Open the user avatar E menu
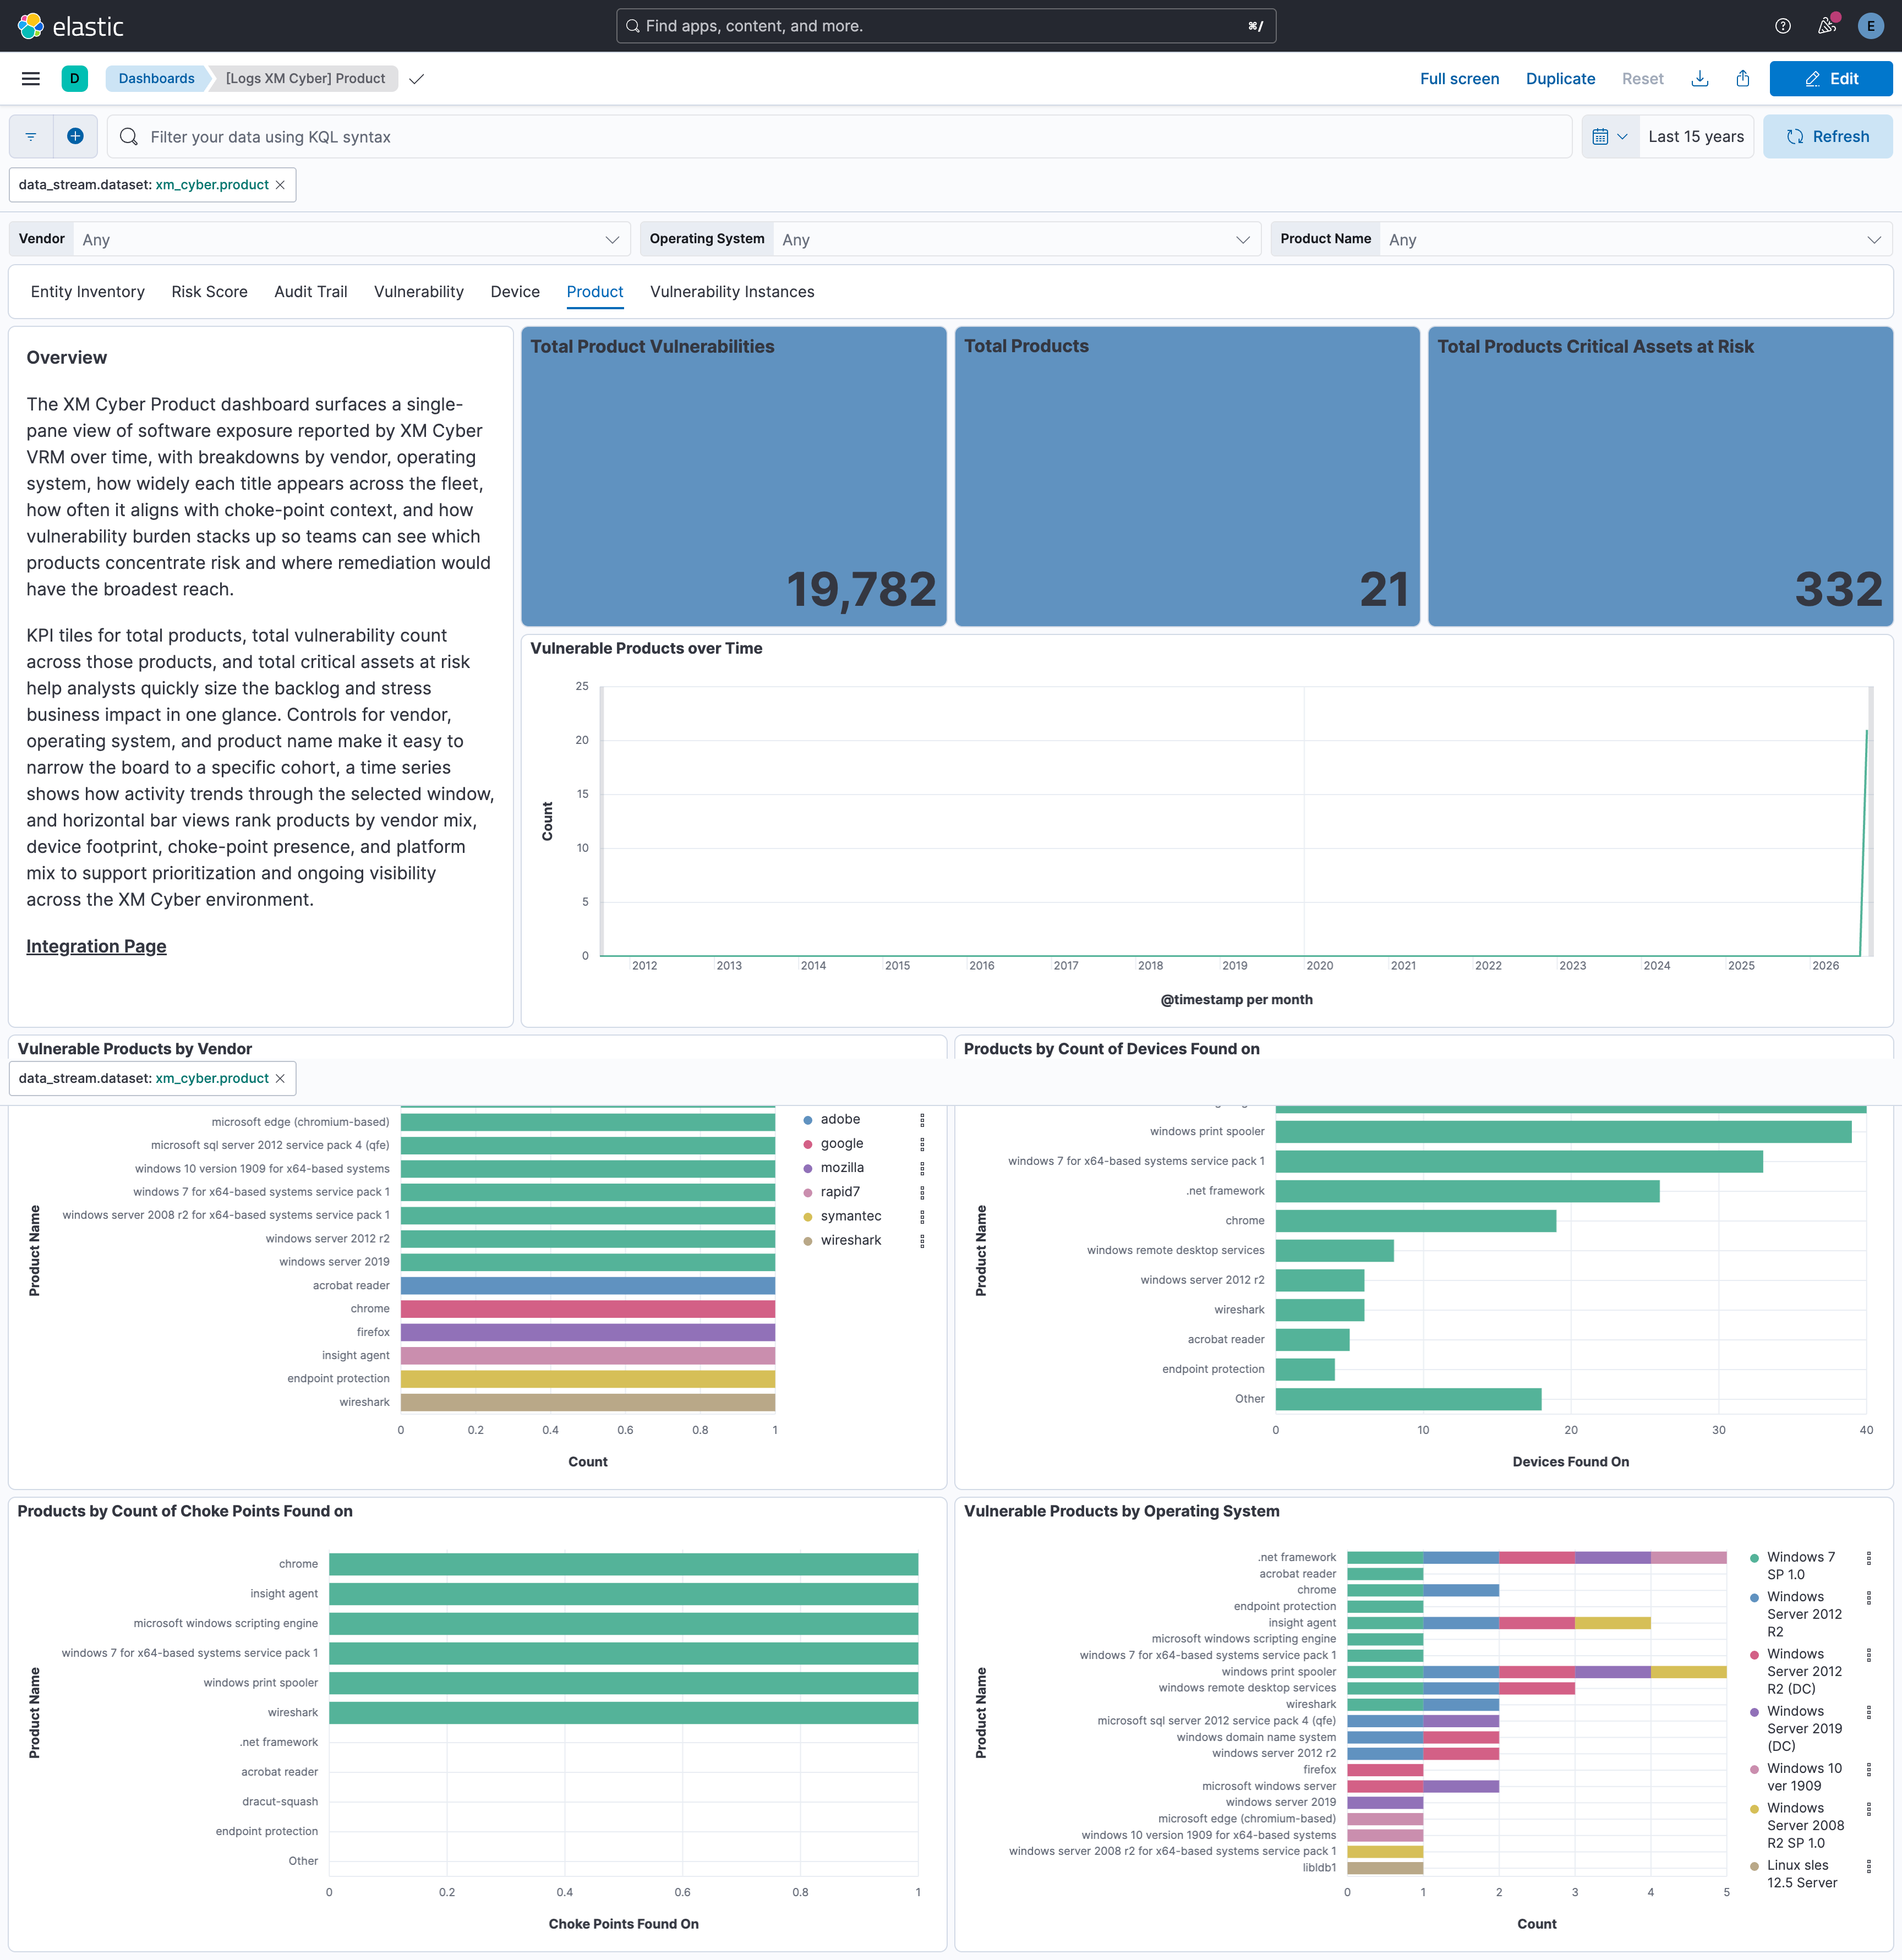This screenshot has width=1902, height=1960. pyautogui.click(x=1870, y=26)
